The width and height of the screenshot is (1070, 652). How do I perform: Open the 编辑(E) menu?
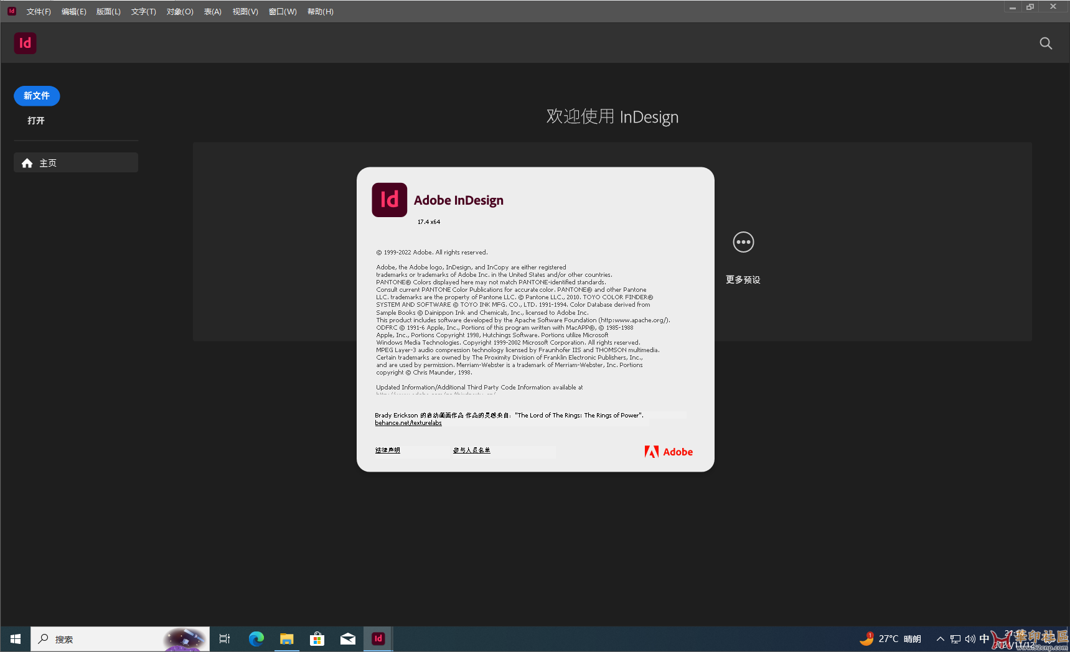click(74, 12)
